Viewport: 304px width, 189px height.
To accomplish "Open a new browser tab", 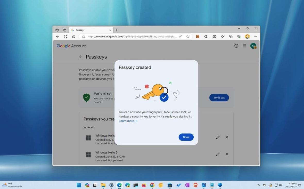I will tap(116, 30).
